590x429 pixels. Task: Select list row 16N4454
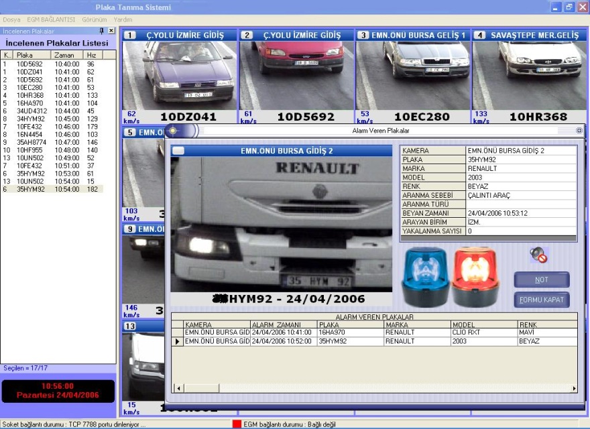pos(52,134)
